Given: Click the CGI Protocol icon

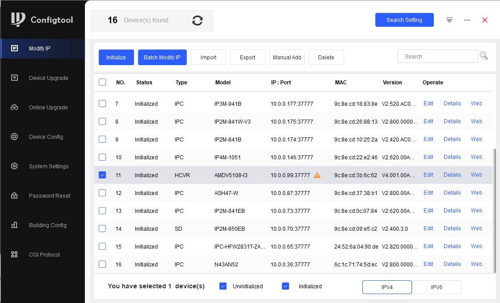Looking at the screenshot, I should pyautogui.click(x=14, y=254).
